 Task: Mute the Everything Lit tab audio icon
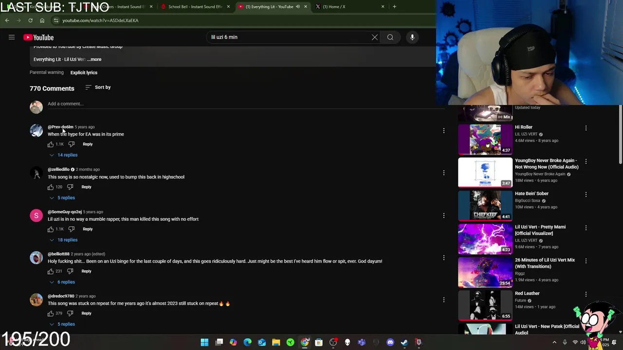pyautogui.click(x=297, y=7)
